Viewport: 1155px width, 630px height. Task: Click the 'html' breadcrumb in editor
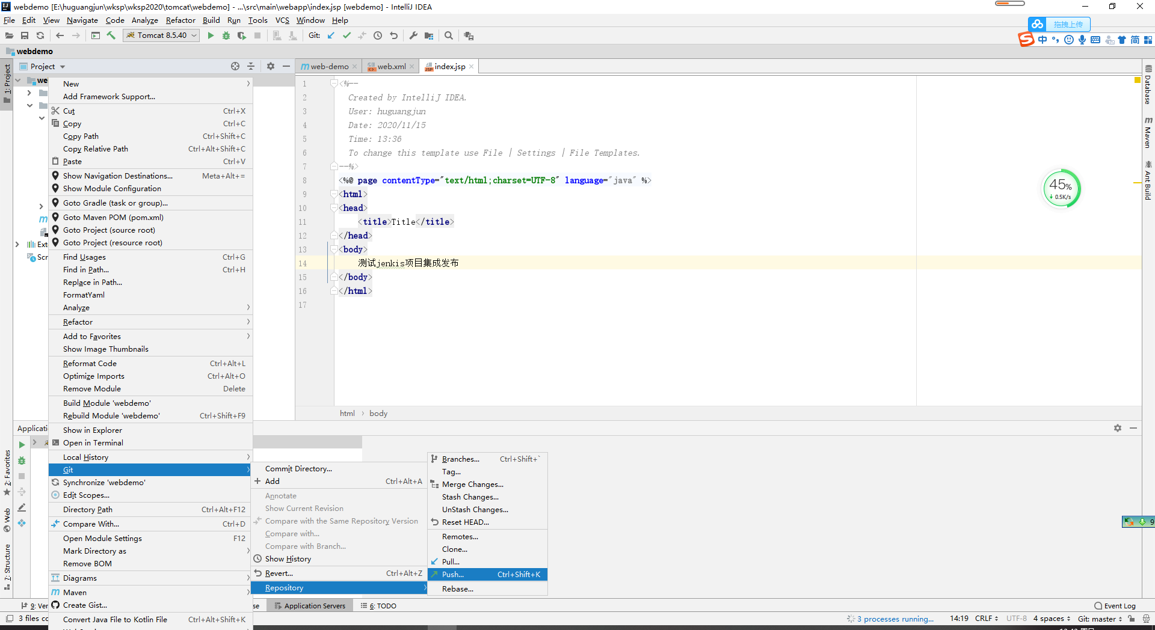tap(347, 413)
